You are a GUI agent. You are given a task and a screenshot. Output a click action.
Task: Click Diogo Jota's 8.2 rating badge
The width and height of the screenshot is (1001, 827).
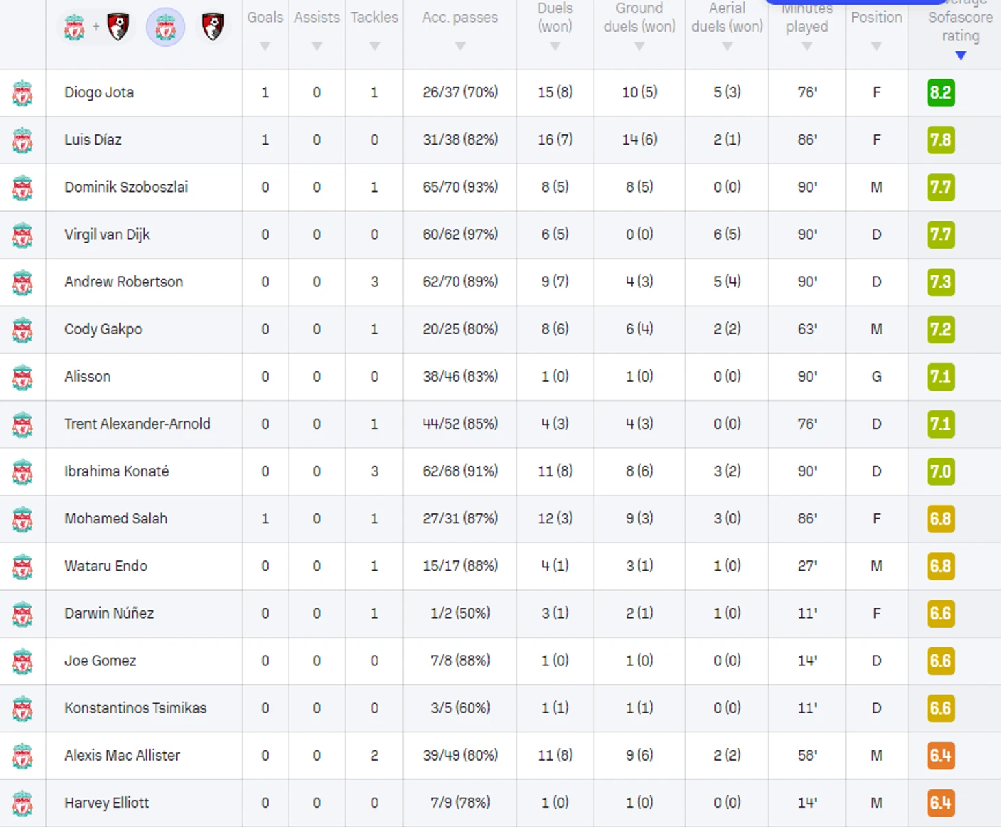click(941, 92)
